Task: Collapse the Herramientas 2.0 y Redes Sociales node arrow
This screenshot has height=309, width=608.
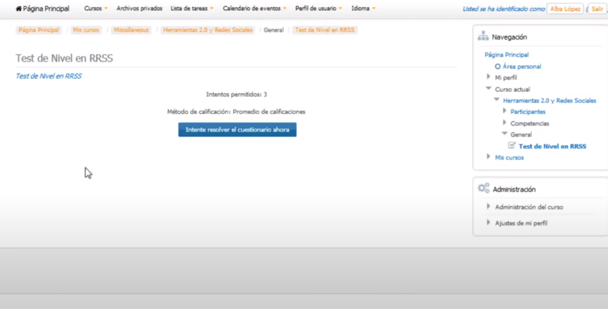Action: pyautogui.click(x=496, y=100)
